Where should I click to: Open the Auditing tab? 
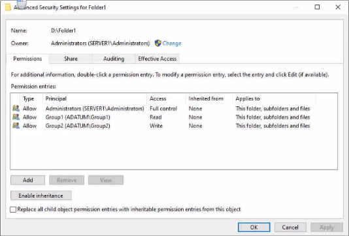(x=114, y=59)
